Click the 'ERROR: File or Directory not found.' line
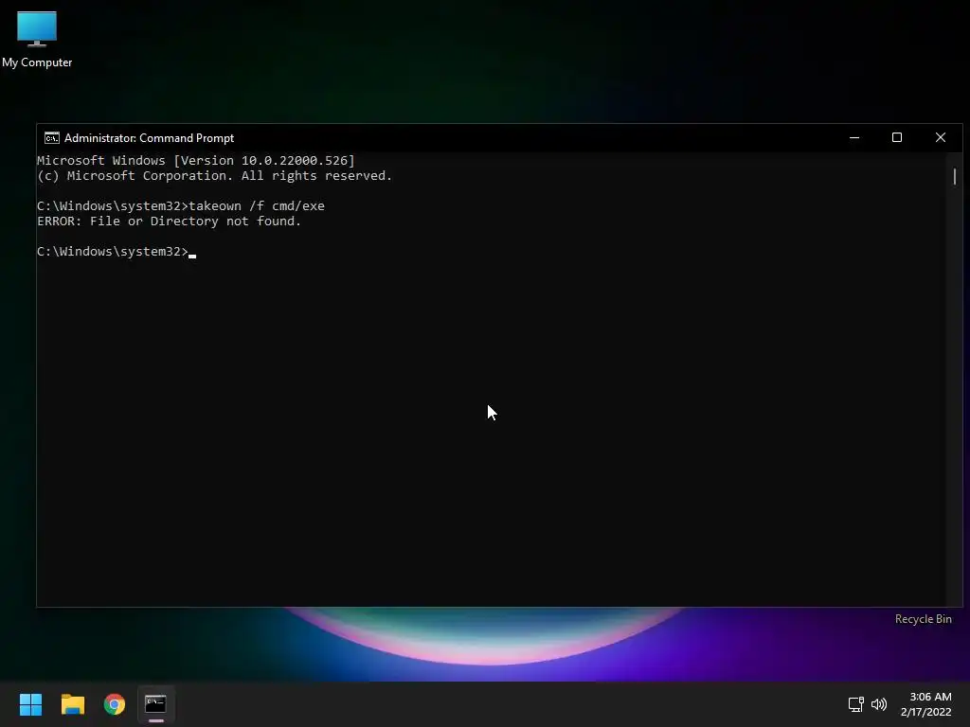This screenshot has height=727, width=970. pos(169,222)
